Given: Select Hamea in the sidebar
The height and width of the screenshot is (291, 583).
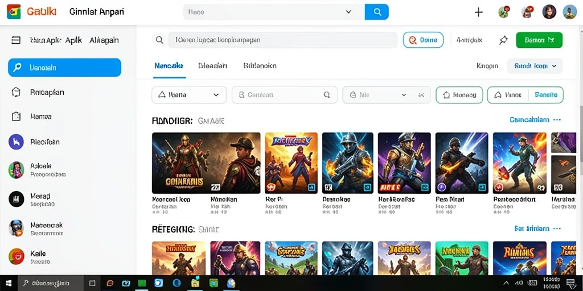Looking at the screenshot, I should coord(40,117).
